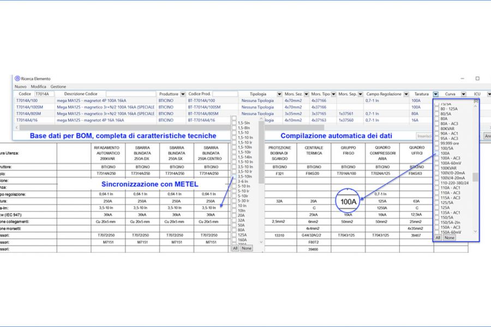Click None button under the 1,5-5In list
The image size is (491, 327).
click(247, 248)
